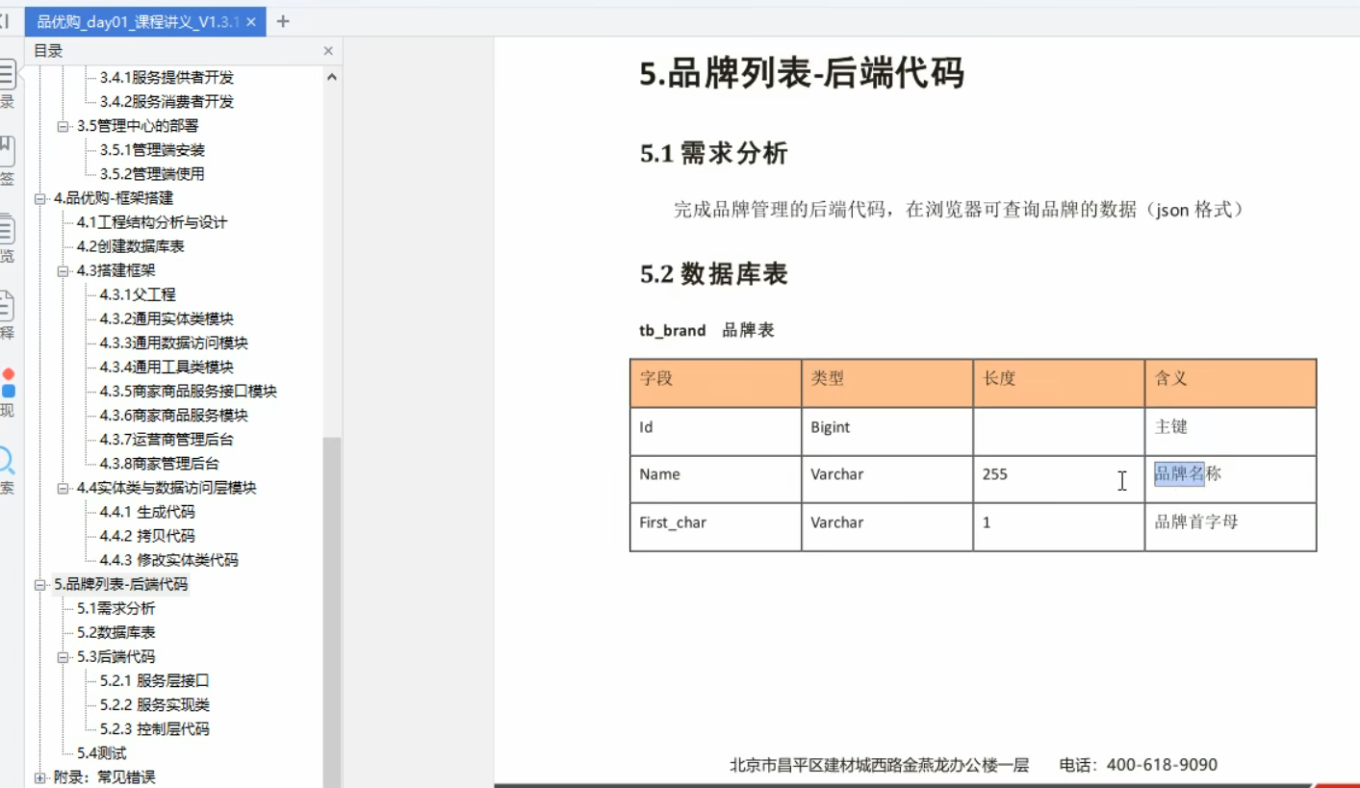Click the 400-618-9090 phone number footer
1360x788 pixels.
pos(1162,765)
